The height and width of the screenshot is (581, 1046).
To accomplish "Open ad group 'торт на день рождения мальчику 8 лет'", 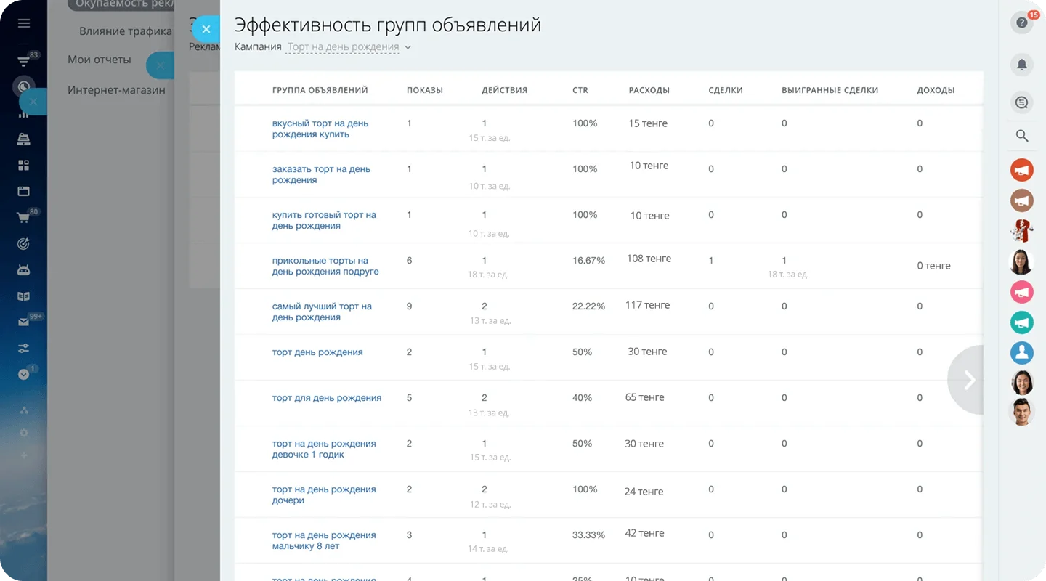I will click(x=324, y=540).
